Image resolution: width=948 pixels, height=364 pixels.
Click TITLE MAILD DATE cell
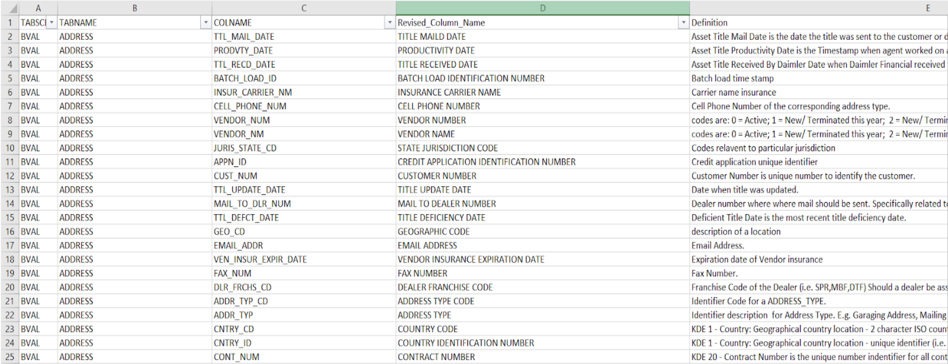click(x=543, y=37)
